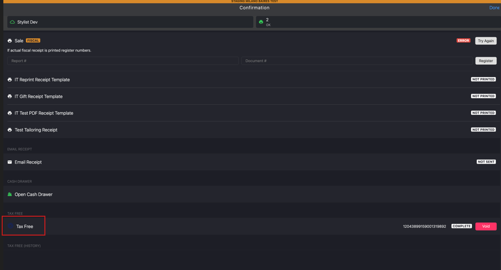This screenshot has width=501, height=270.
Task: Click the NOT SENT status badge
Action: tap(486, 162)
